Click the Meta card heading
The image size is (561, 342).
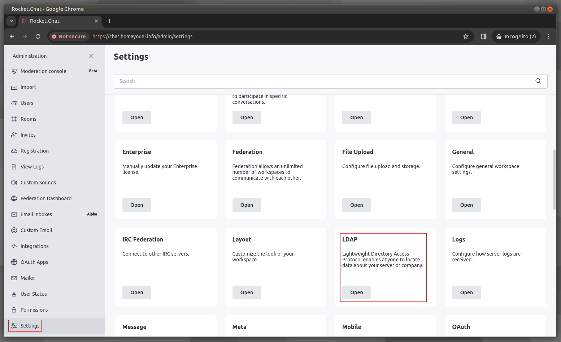(x=239, y=327)
